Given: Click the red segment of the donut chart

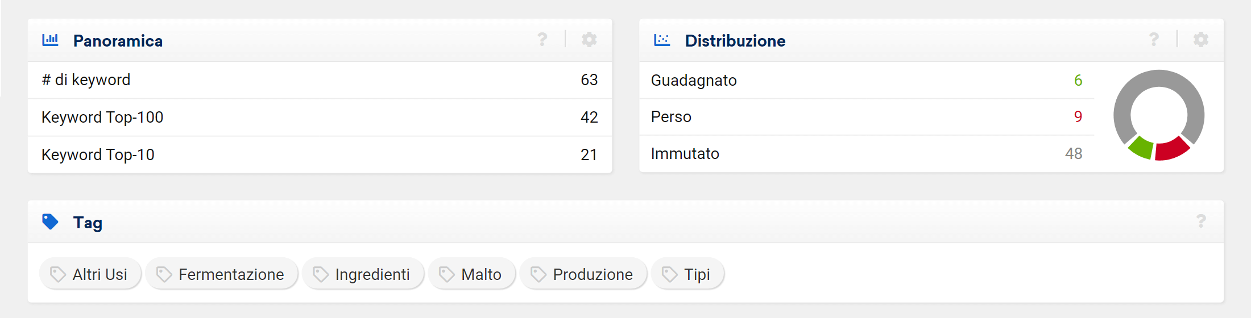Looking at the screenshot, I should pyautogui.click(x=1172, y=149).
